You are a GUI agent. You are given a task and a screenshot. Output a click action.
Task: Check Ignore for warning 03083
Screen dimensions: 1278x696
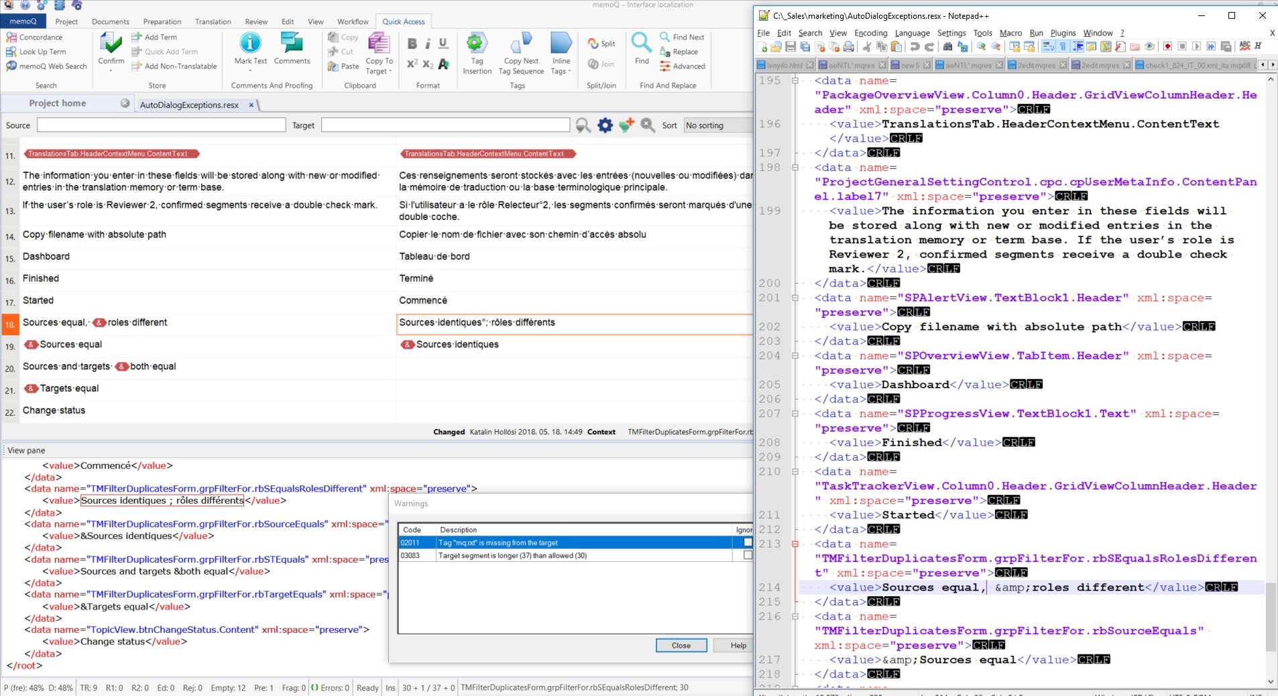point(747,556)
